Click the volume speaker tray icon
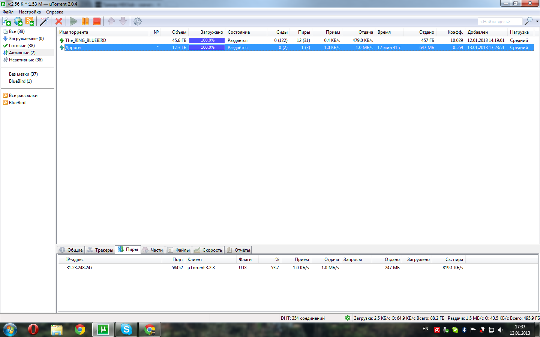Image resolution: width=540 pixels, height=337 pixels. click(500, 330)
